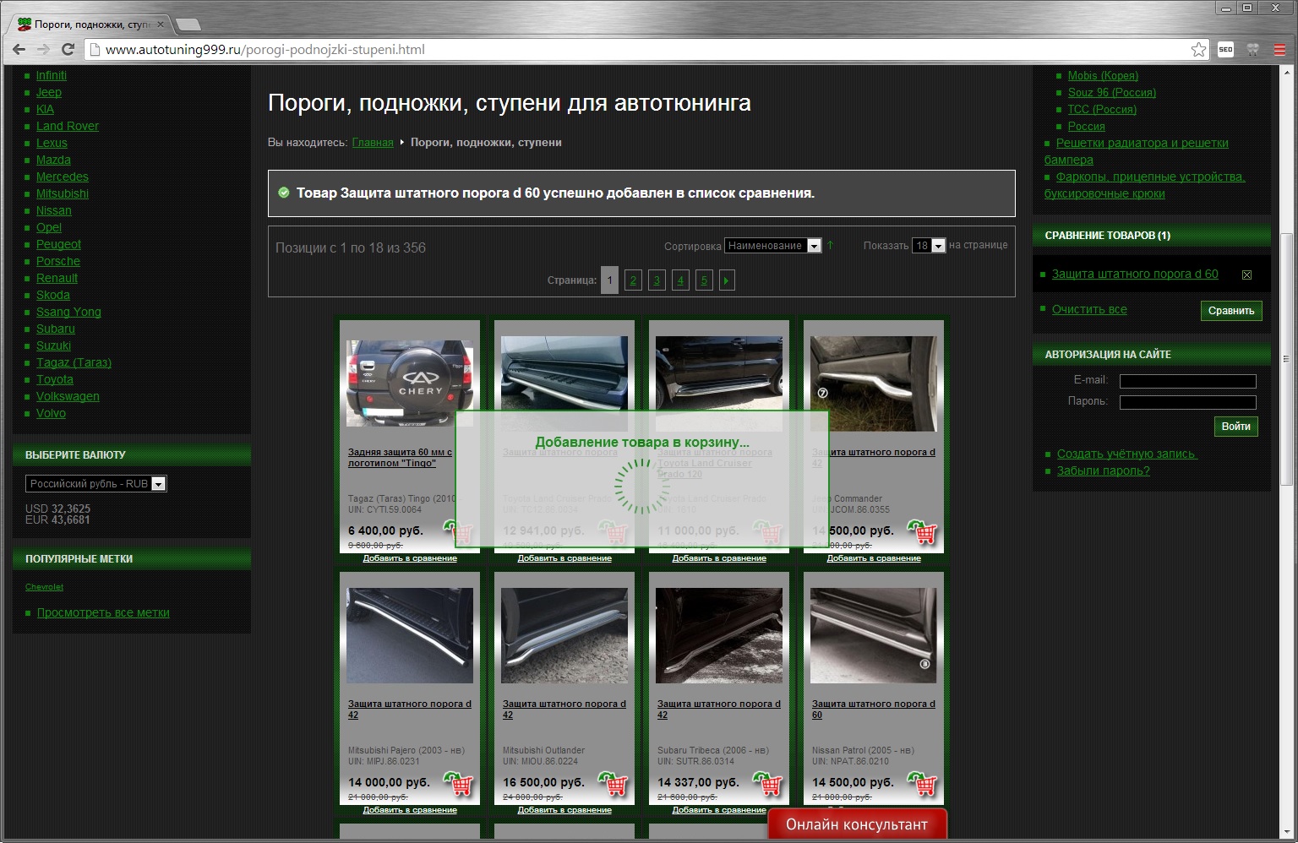Click Создать учётную запись link

[1127, 454]
